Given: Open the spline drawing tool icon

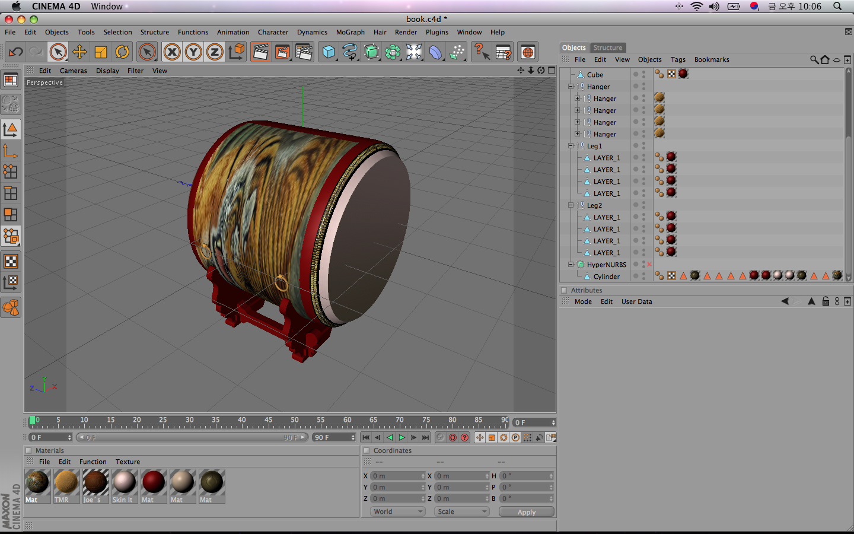Looking at the screenshot, I should tap(350, 52).
